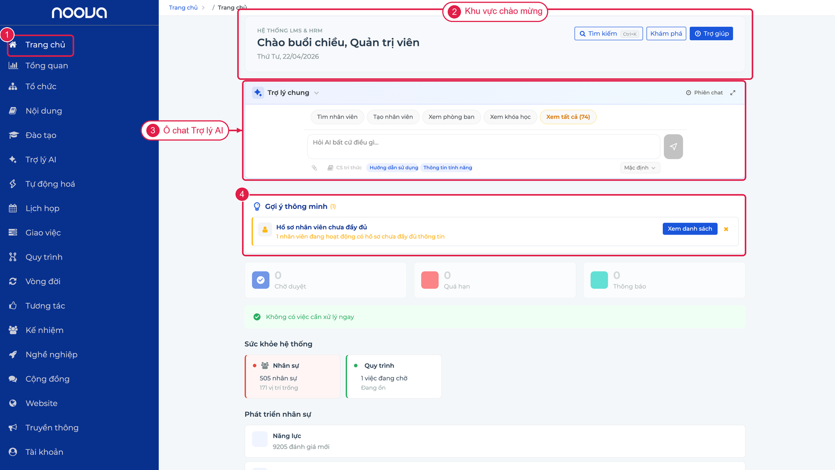Click the Lịch họp calendar icon
Image resolution: width=835 pixels, height=470 pixels.
[13, 208]
